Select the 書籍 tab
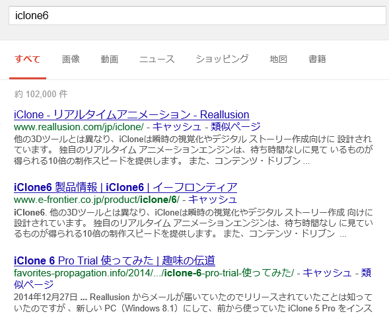Image resolution: width=389 pixels, height=314 pixels. click(317, 59)
